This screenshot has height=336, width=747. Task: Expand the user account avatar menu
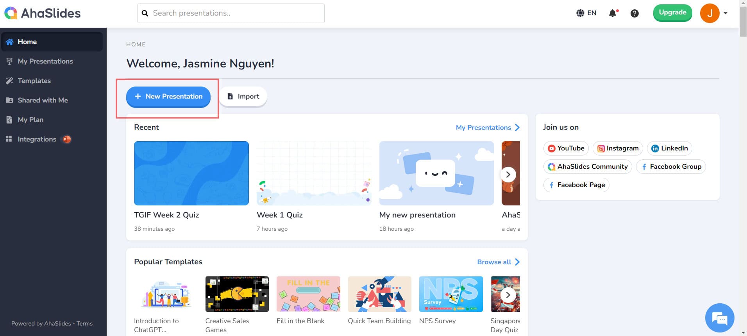pos(714,13)
